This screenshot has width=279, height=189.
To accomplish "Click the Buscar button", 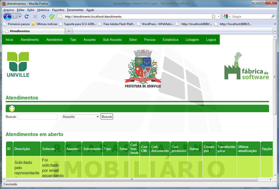I will (107, 117).
